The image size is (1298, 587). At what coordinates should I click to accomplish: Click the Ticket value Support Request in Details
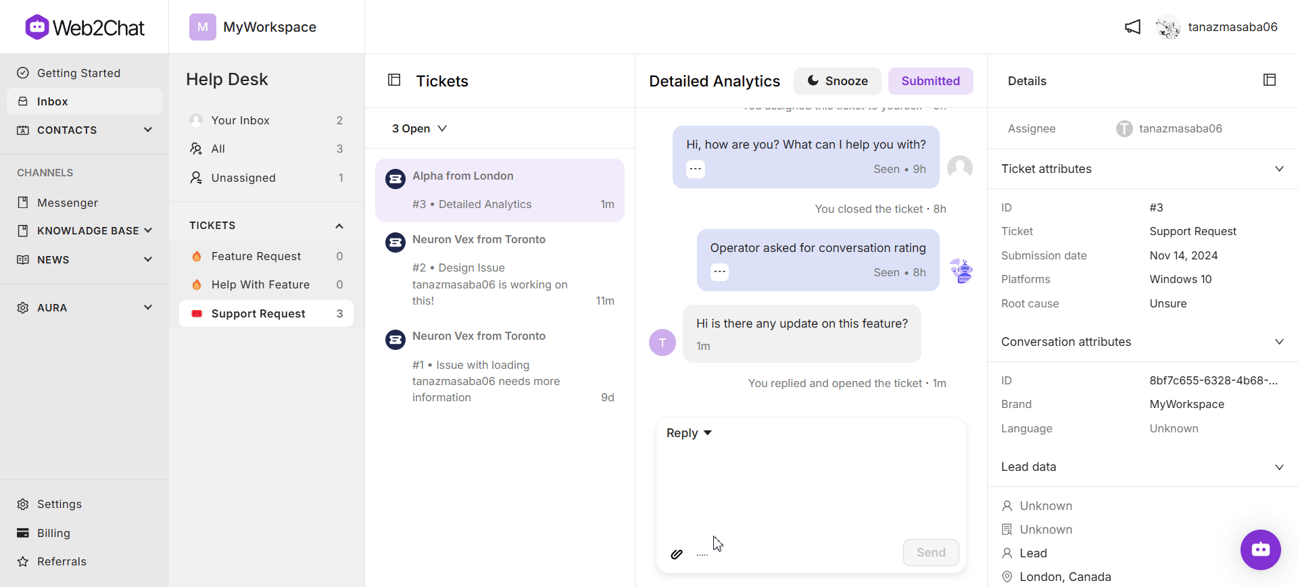click(x=1193, y=231)
